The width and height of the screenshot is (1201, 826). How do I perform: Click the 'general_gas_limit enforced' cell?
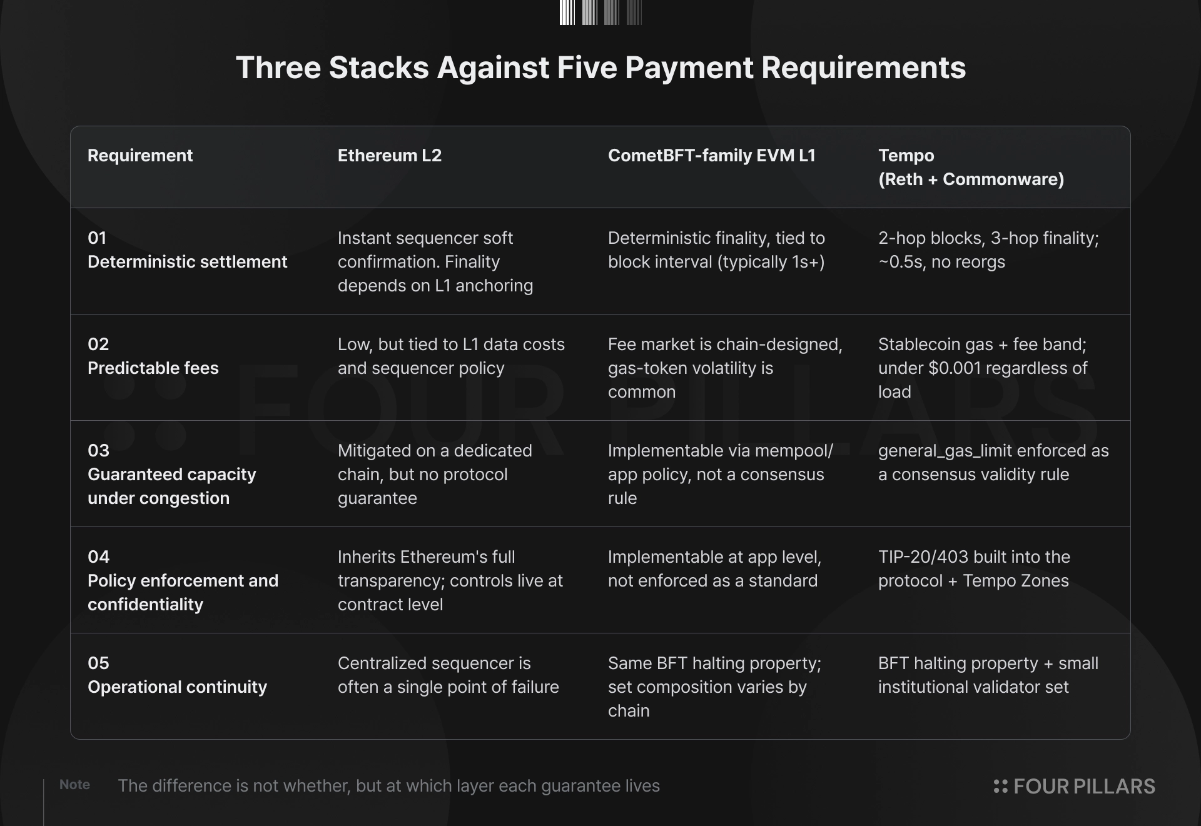pos(993,463)
